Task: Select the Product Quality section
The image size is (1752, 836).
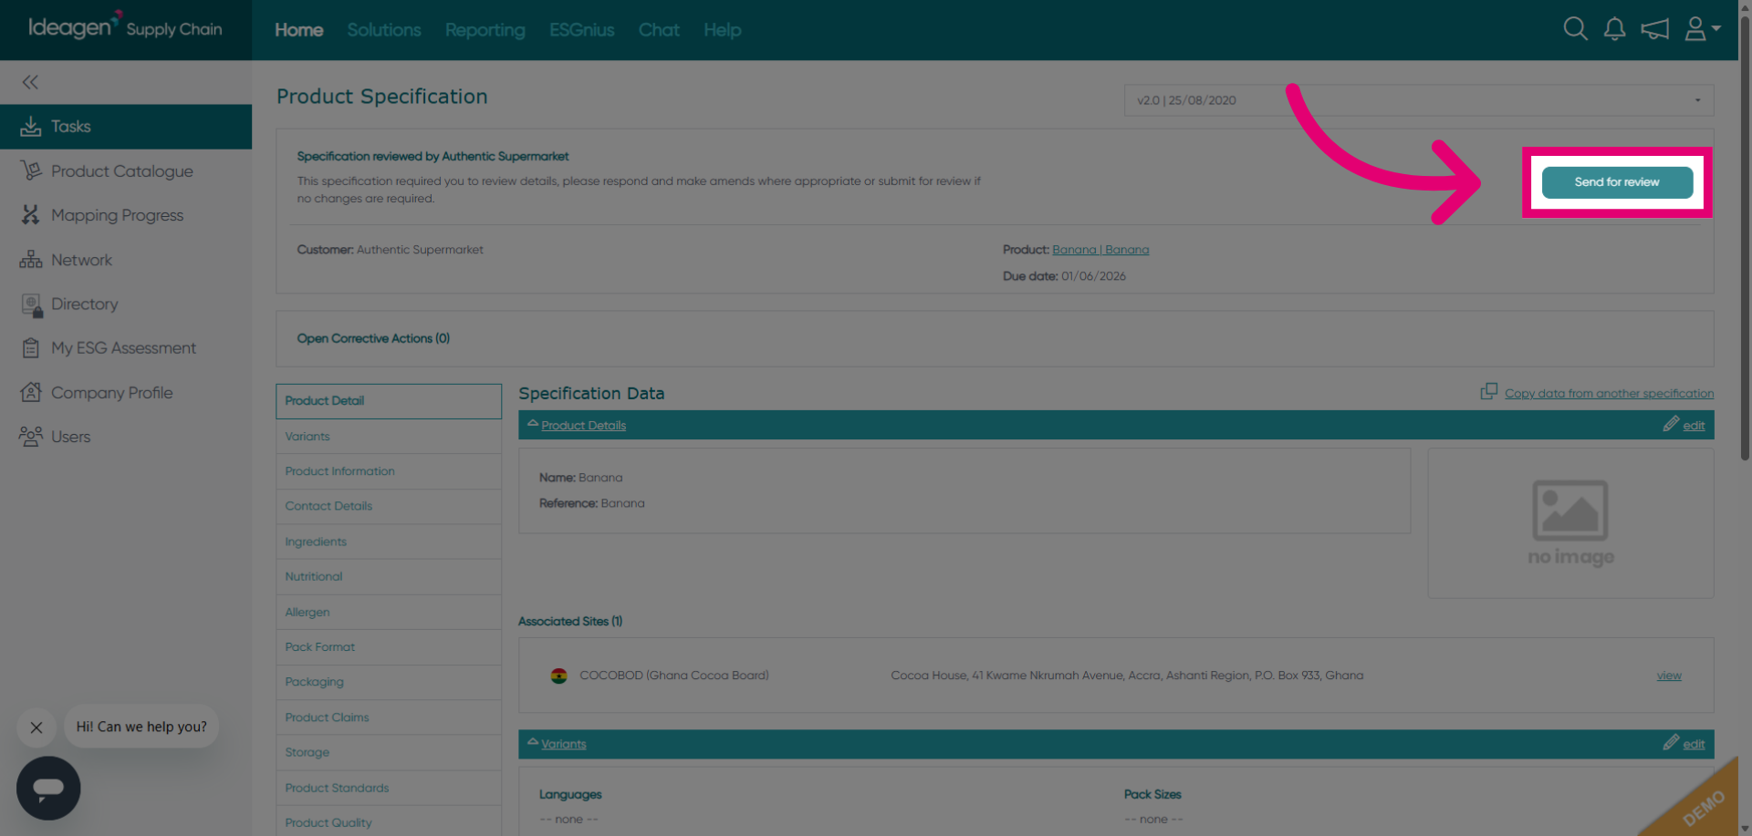Action: click(x=389, y=822)
